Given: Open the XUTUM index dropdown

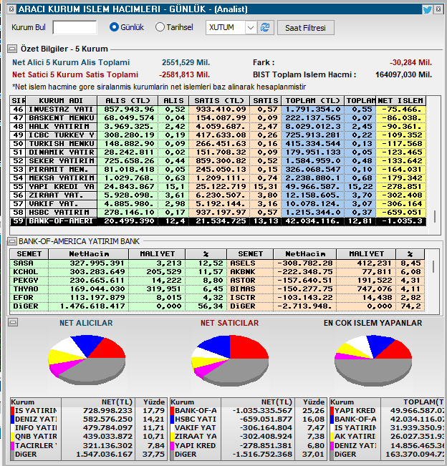Looking at the screenshot, I should coord(250,27).
